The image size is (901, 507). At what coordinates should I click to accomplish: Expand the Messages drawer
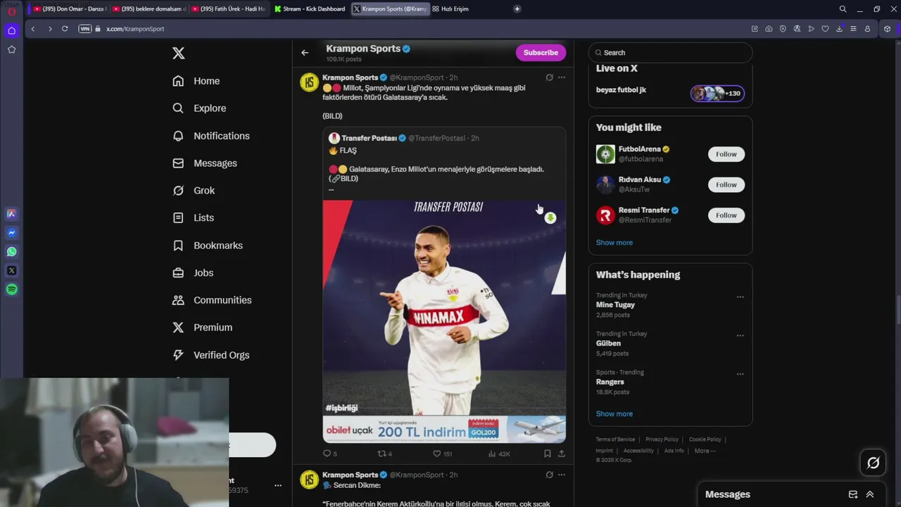click(x=870, y=494)
